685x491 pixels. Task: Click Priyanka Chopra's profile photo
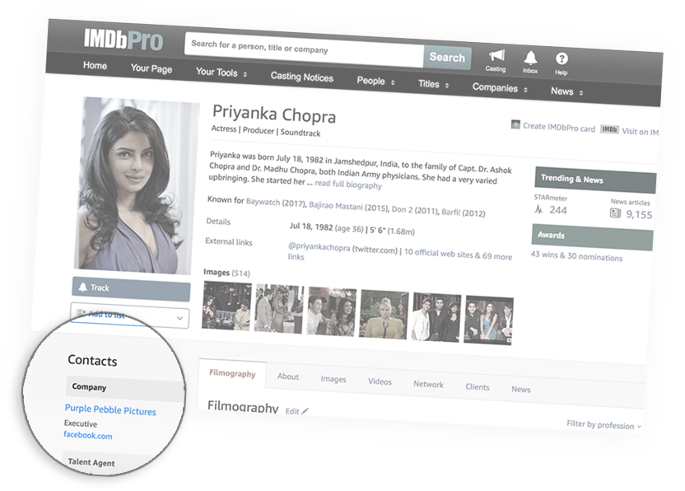coord(137,186)
